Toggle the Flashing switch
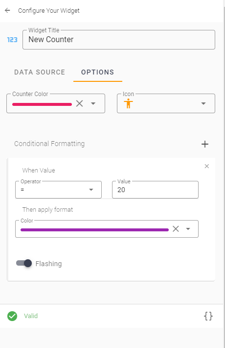Viewport: 225px width, 348px height. tap(24, 263)
